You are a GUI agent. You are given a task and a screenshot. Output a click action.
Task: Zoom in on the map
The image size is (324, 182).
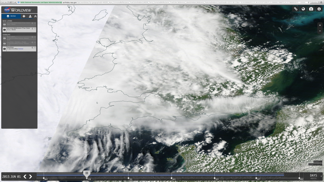pyautogui.click(x=320, y=25)
